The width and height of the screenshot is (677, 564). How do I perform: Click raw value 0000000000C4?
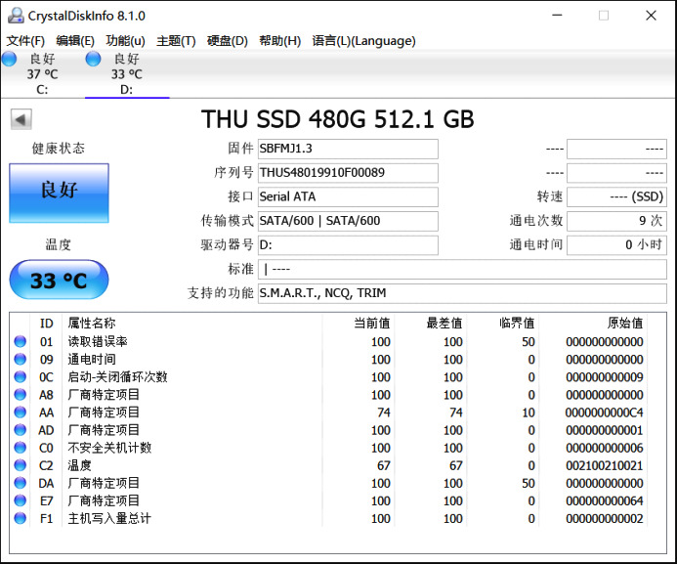pyautogui.click(x=604, y=412)
